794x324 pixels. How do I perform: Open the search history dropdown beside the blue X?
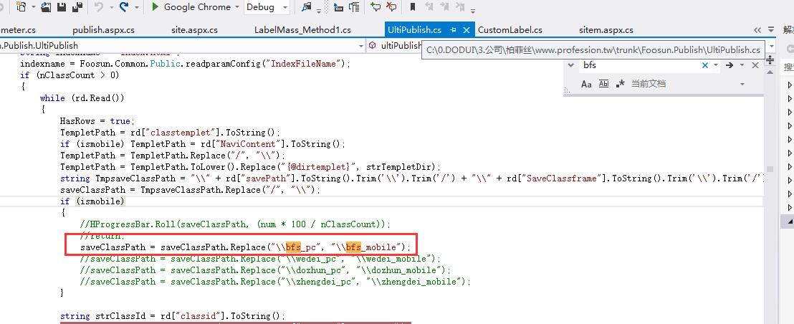click(715, 65)
